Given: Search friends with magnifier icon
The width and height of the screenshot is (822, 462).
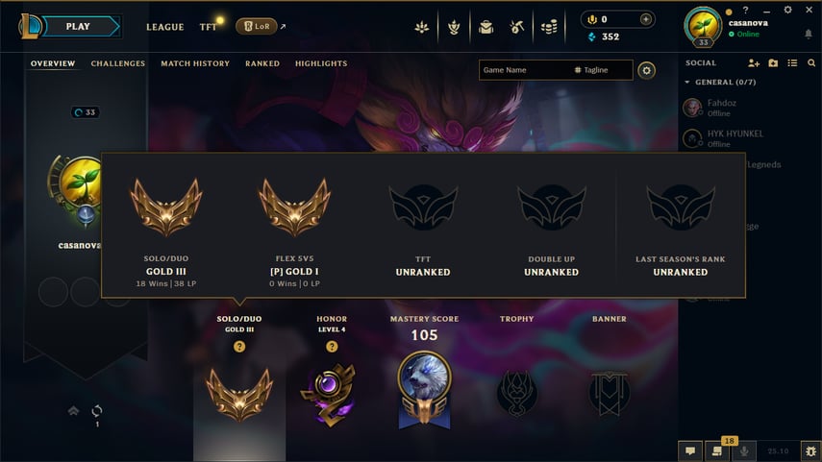Looking at the screenshot, I should coord(811,62).
